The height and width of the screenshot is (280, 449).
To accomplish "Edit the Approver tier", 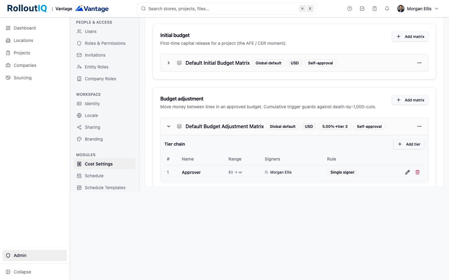I will [x=408, y=172].
